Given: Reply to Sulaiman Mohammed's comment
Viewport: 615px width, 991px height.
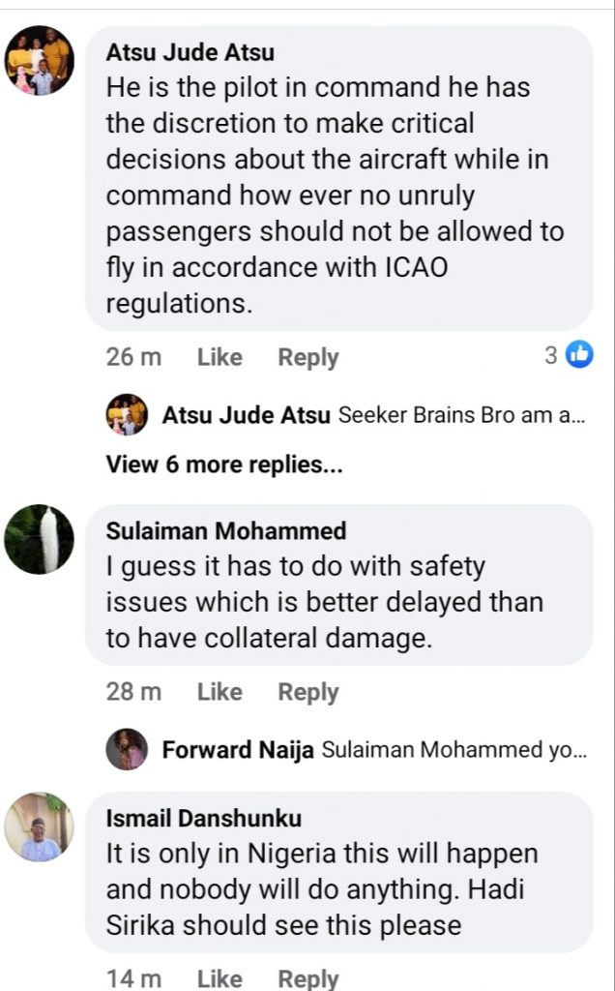Looking at the screenshot, I should point(308,692).
